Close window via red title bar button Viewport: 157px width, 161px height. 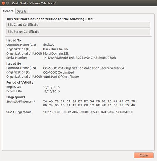pos(3,3)
